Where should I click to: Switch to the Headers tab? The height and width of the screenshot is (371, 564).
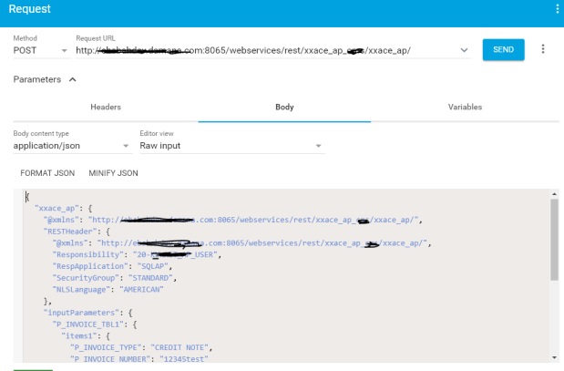click(x=105, y=108)
